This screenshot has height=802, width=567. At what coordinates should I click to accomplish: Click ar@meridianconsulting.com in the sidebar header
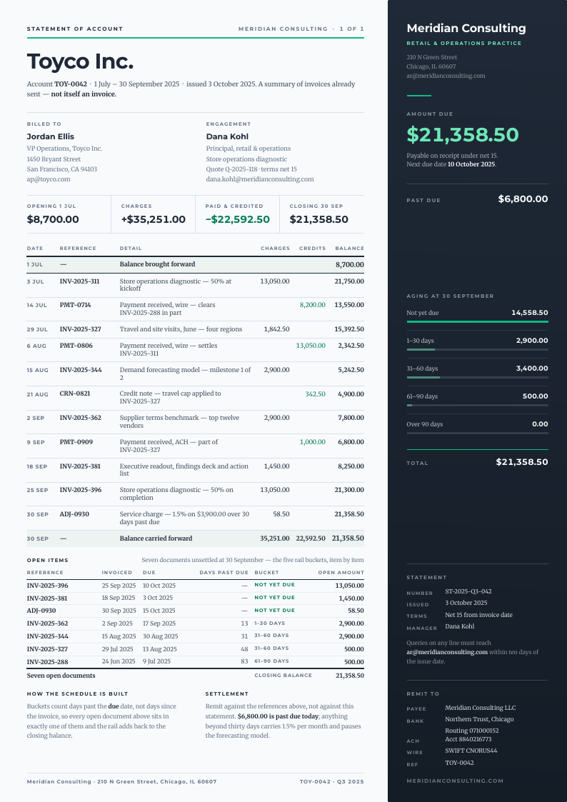tap(446, 76)
